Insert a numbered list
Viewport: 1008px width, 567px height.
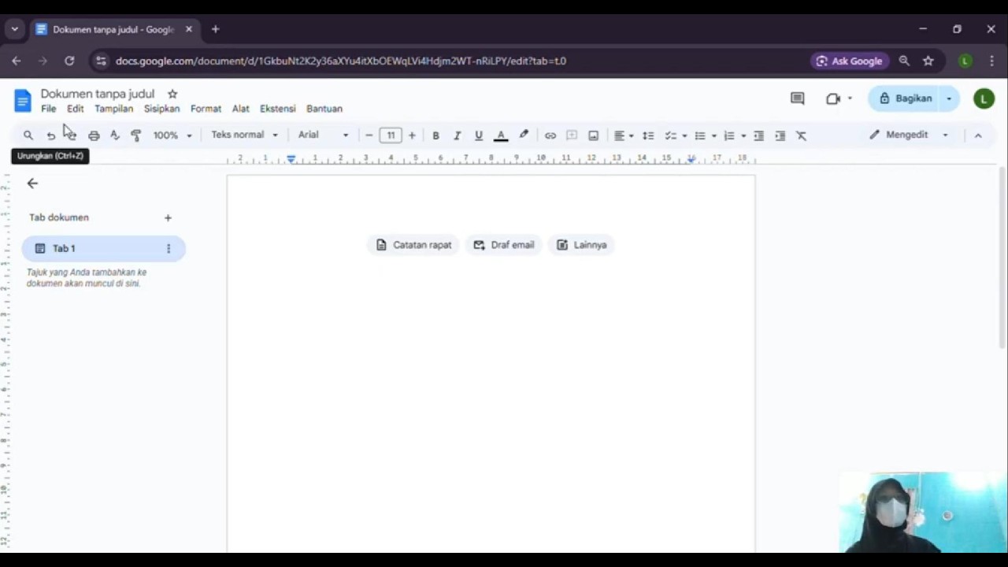tap(729, 135)
